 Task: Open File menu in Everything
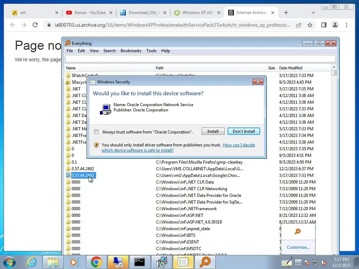(70, 51)
